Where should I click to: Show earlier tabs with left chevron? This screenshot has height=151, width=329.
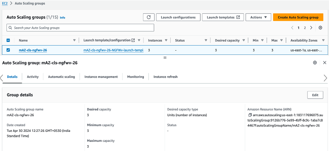coord(2,78)
